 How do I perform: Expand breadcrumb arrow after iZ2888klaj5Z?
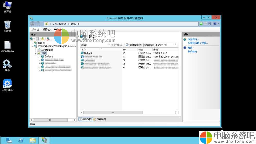coord(69,24)
